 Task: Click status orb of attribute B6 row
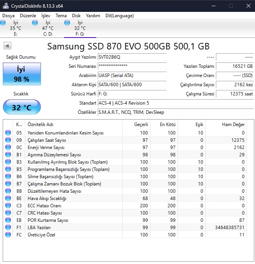tap(8, 177)
